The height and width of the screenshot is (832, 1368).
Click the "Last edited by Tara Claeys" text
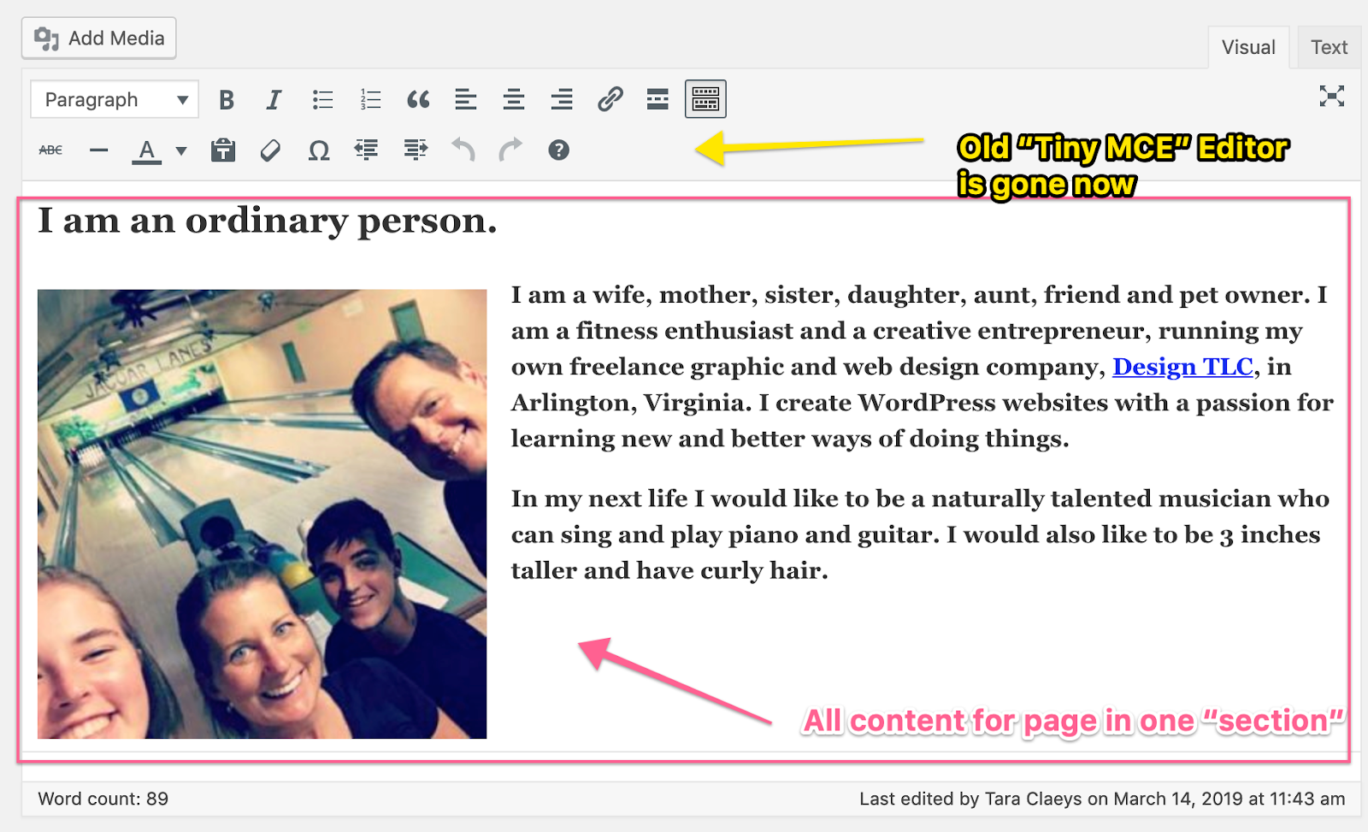(1102, 799)
